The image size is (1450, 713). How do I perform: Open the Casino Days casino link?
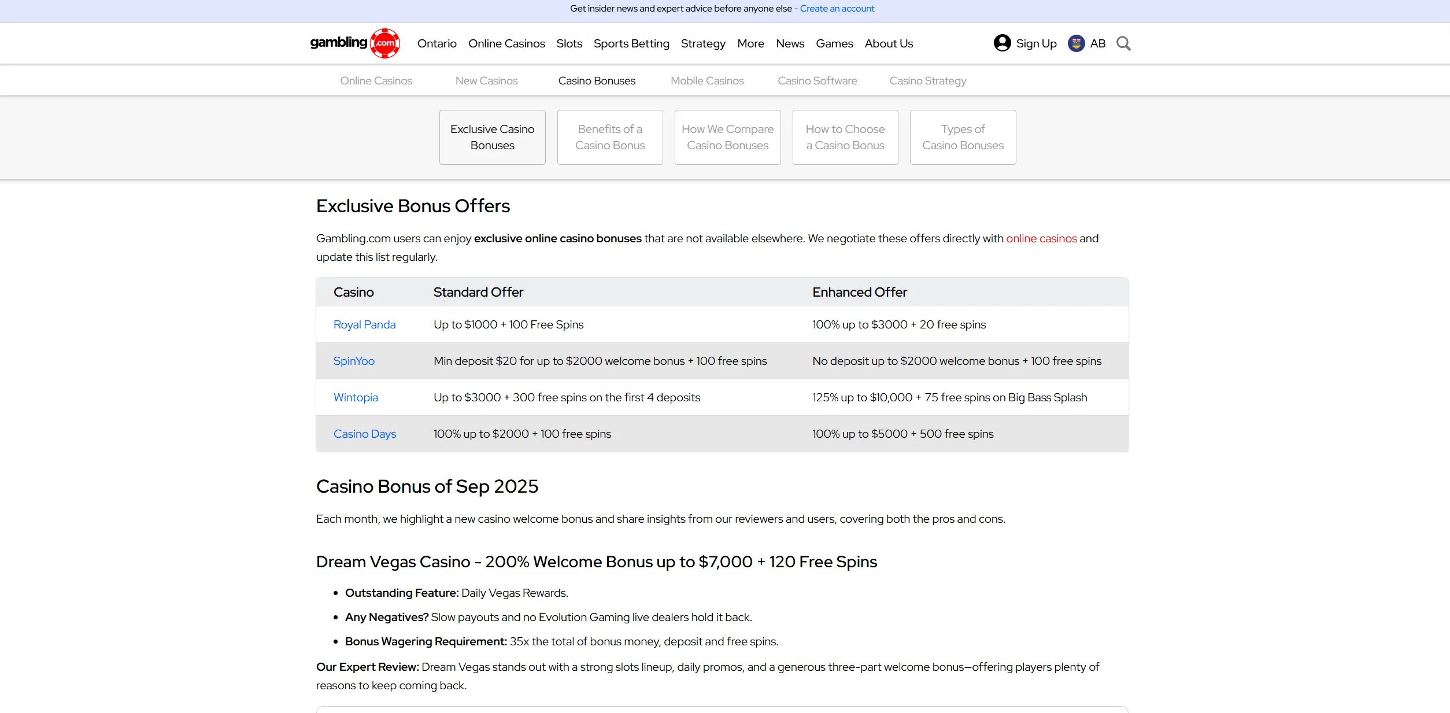365,434
